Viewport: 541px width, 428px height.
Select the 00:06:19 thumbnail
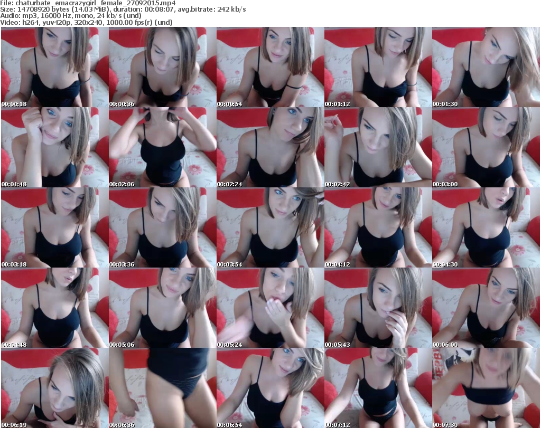click(x=55, y=388)
